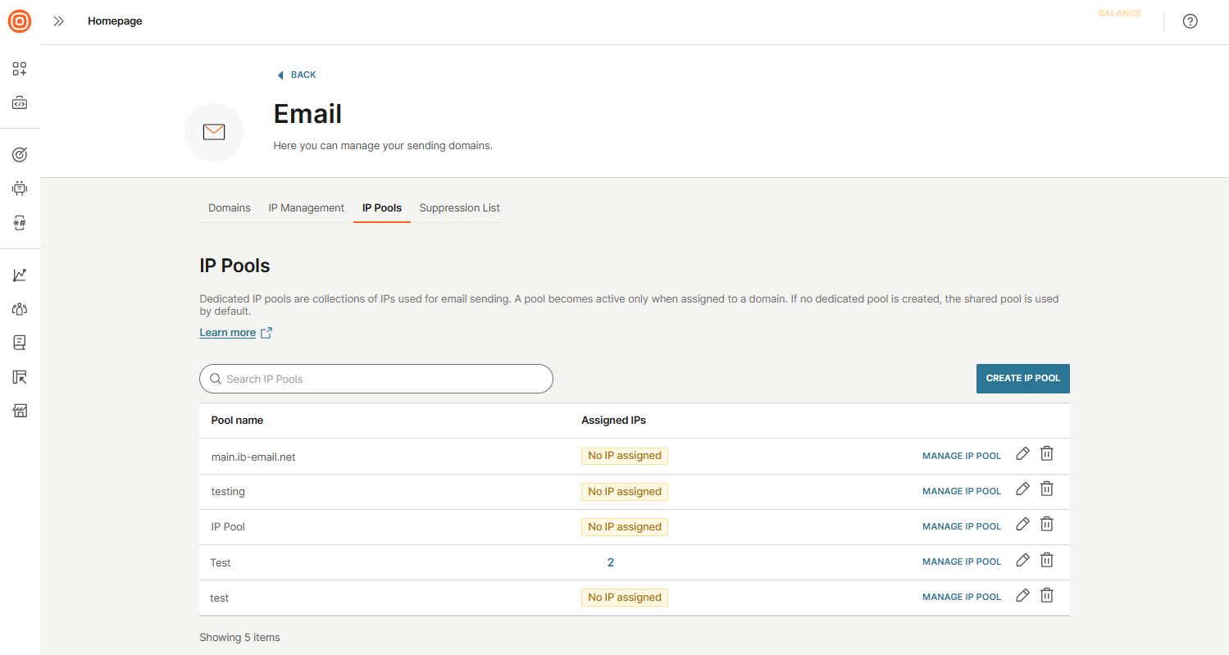Image resolution: width=1229 pixels, height=655 pixels.
Task: Open the content book icon in sidebar
Action: pos(20,343)
